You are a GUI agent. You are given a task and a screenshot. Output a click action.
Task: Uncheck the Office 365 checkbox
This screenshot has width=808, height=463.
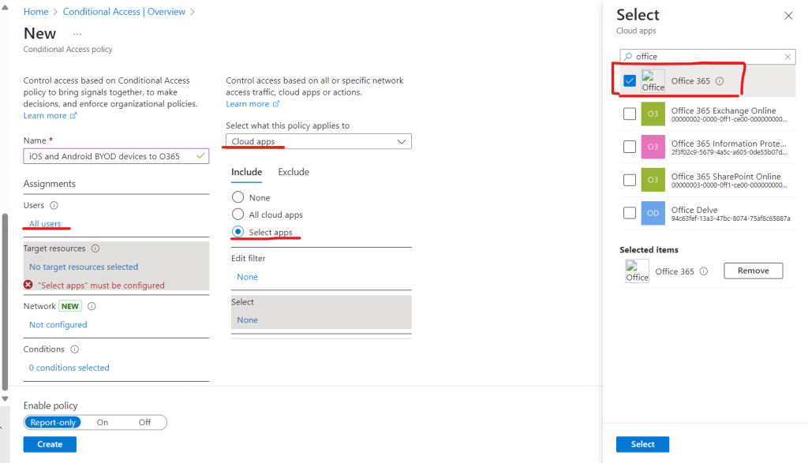tap(630, 80)
